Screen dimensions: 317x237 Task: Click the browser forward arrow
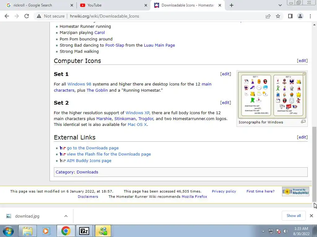point(17,16)
